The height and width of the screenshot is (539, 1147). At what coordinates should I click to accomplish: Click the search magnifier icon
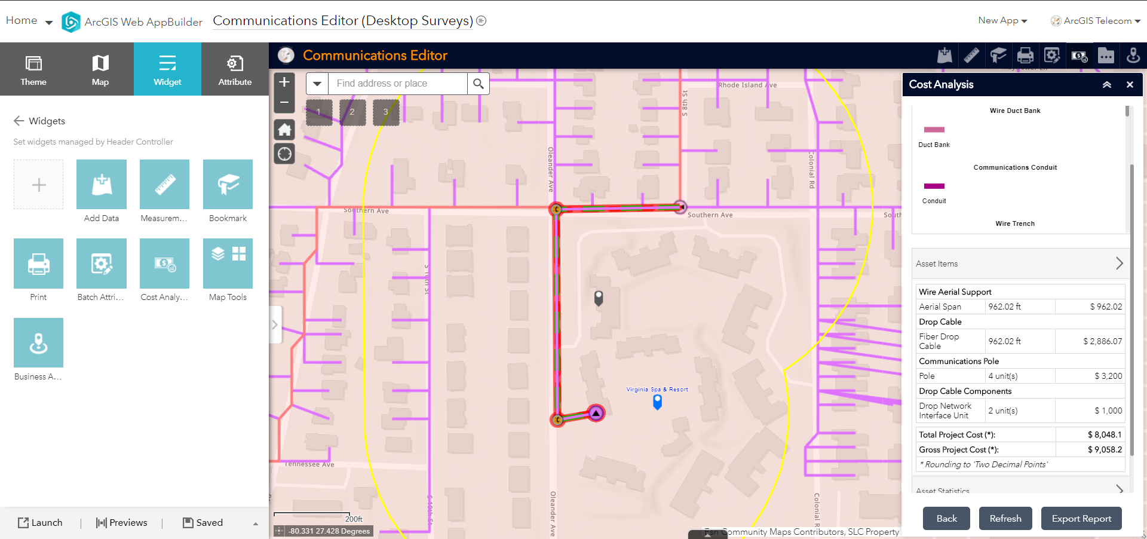(x=479, y=84)
